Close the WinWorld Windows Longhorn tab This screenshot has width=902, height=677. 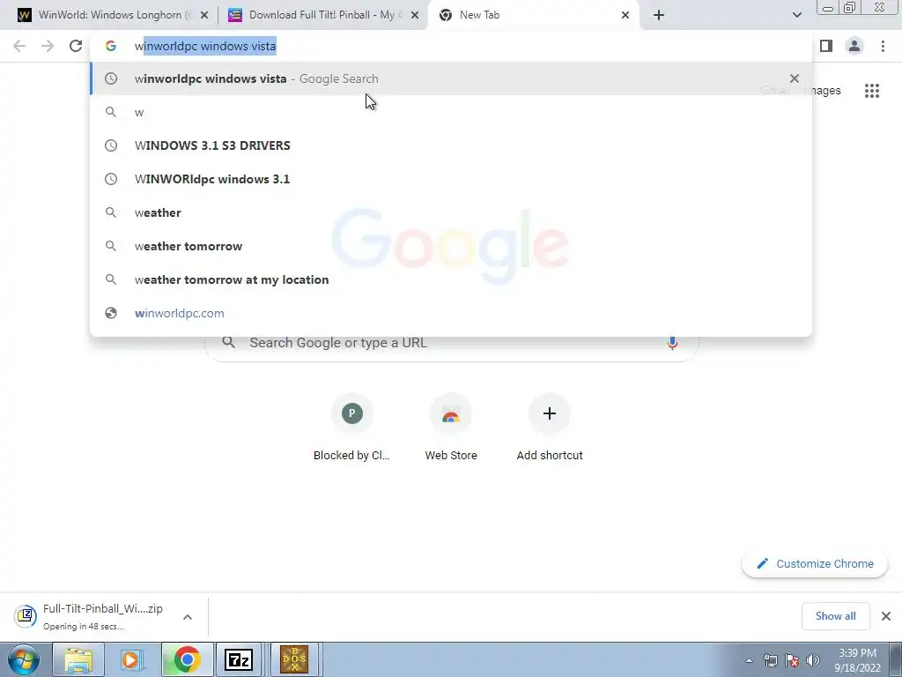203,15
